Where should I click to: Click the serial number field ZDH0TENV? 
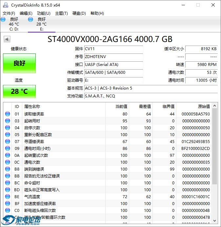tap(113, 57)
